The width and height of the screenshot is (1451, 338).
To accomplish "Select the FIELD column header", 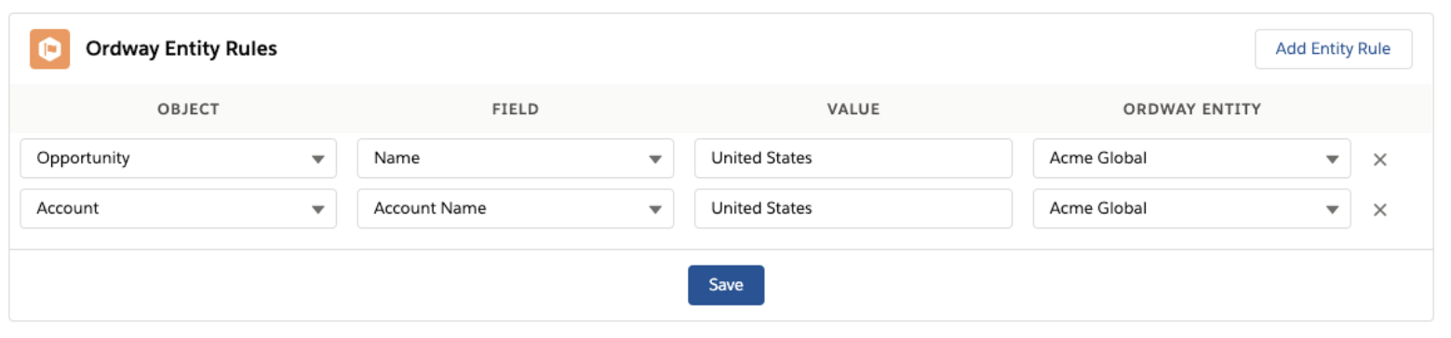I will click(516, 110).
